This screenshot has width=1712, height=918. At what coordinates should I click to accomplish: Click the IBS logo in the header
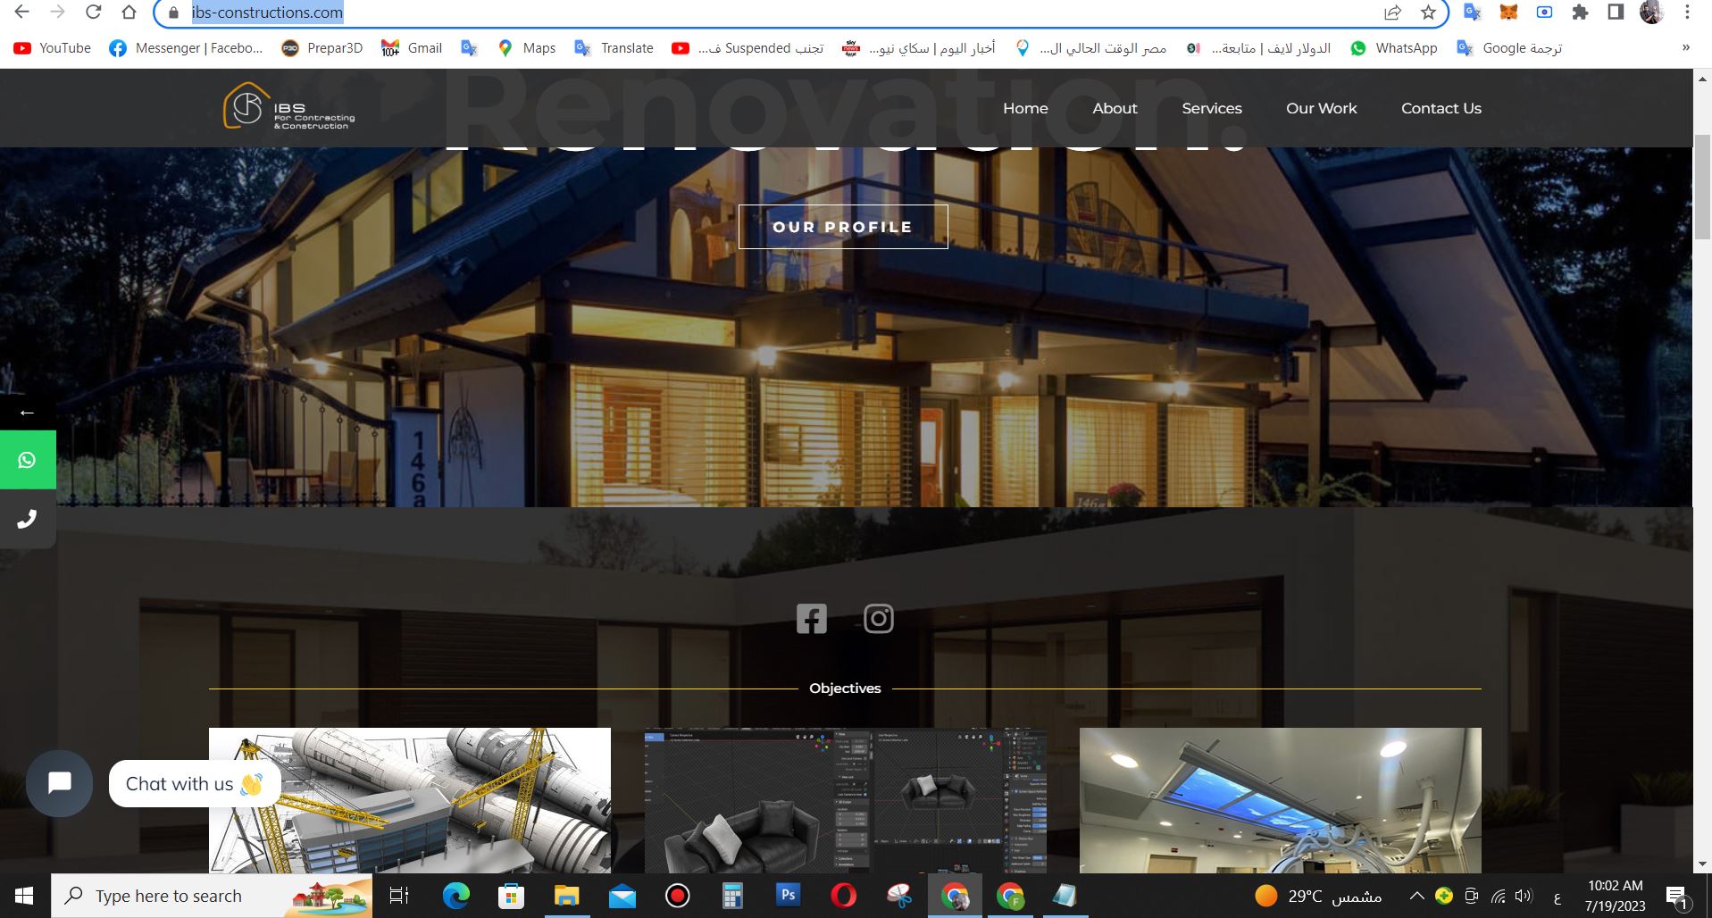pos(288,107)
